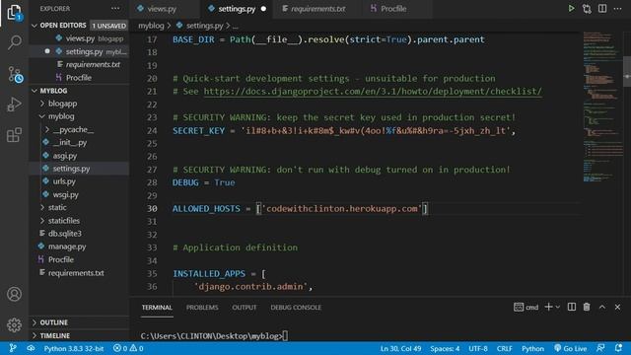
Task: Split the terminal panel
Action: pos(572,307)
